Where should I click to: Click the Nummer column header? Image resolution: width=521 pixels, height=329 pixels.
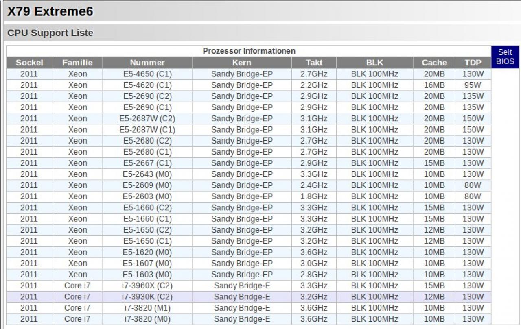[147, 63]
